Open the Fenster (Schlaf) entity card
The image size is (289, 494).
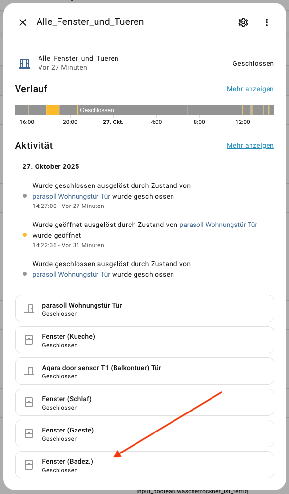pos(145,402)
